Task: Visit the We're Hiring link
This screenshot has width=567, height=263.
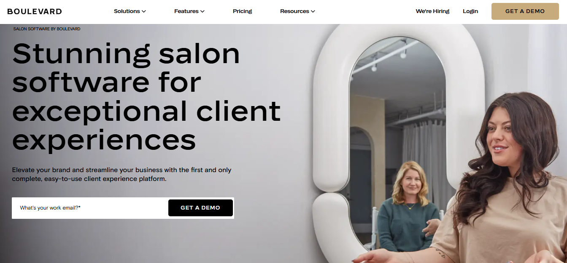Action: pyautogui.click(x=432, y=11)
